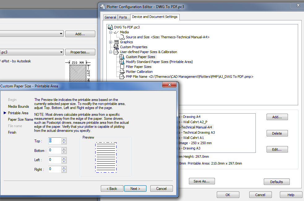Click the Modify Standard Paper Sizes icon
304x201 pixels.
122,62
